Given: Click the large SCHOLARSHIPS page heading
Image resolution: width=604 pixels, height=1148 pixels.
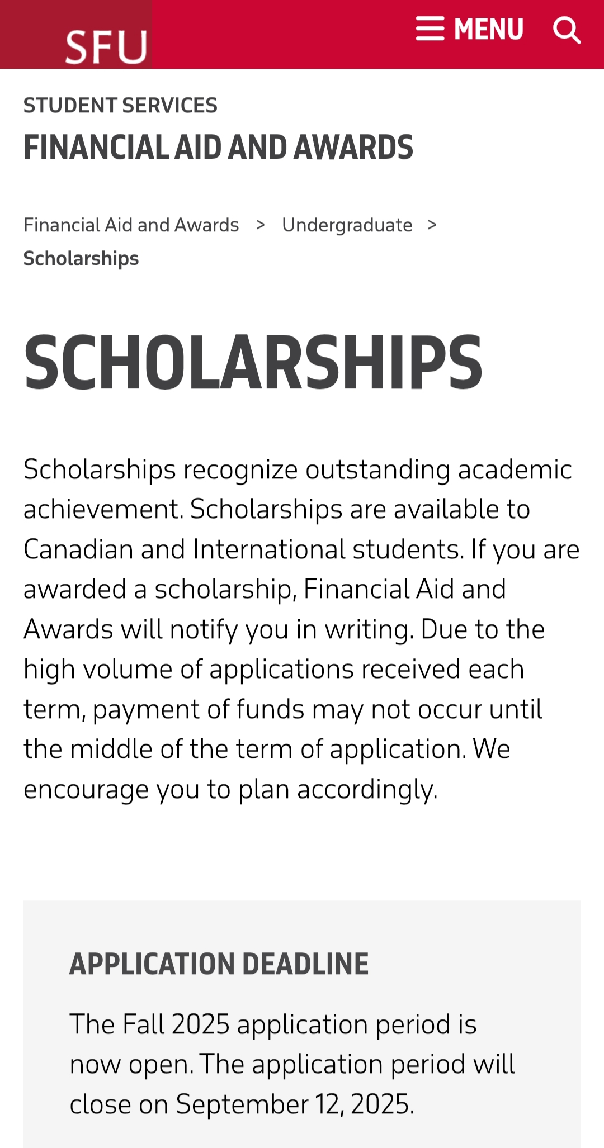Looking at the screenshot, I should tap(253, 362).
